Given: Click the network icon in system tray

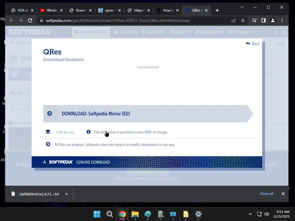Looking at the screenshot, I should 260,214.
